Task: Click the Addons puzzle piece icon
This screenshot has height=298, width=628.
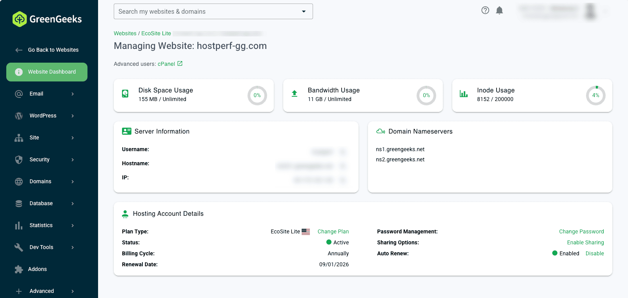Action: click(x=19, y=269)
